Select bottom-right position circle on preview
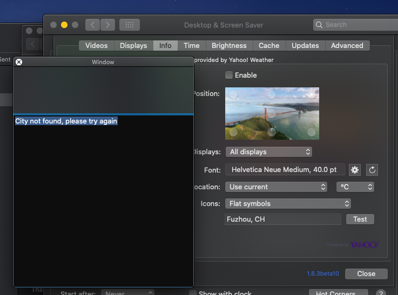Viewport: 398px width, 295px height. click(x=312, y=132)
